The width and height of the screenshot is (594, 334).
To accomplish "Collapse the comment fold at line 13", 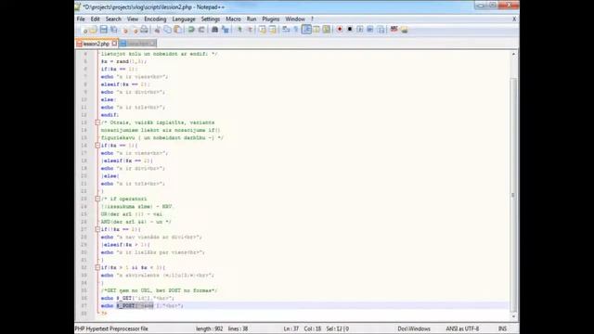I will (x=97, y=122).
